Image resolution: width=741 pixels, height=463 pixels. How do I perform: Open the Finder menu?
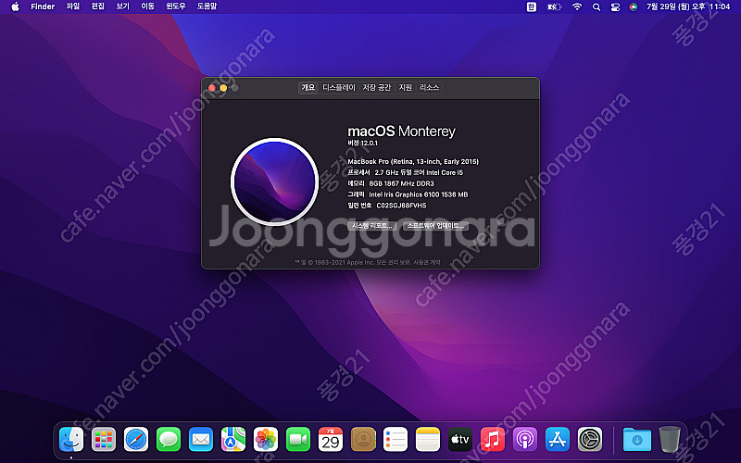(43, 6)
